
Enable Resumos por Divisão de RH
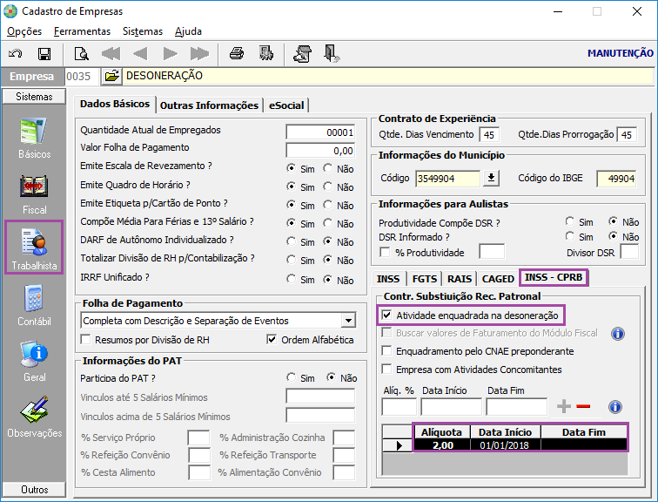[x=85, y=339]
